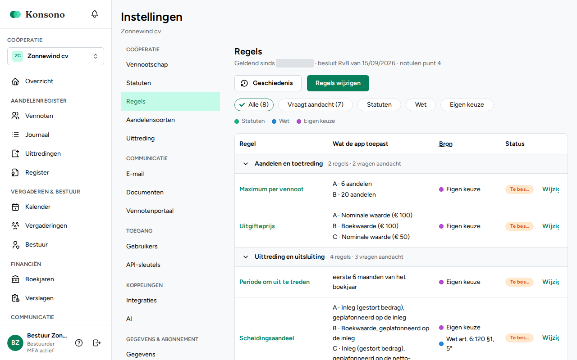Image resolution: width=577 pixels, height=360 pixels.
Task: Click the history clock icon in Geschiedenis
Action: pyautogui.click(x=244, y=83)
